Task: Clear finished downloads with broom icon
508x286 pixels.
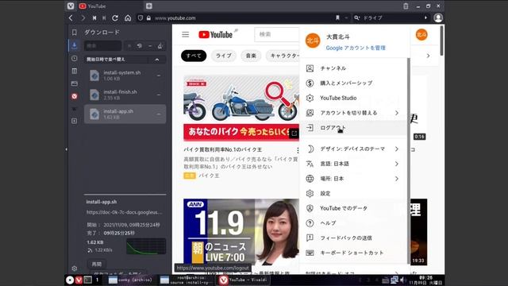Action: pos(160,46)
